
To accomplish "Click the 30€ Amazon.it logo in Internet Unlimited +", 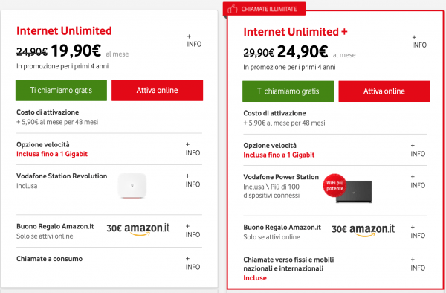I will [363, 230].
